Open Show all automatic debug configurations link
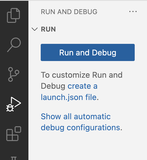Viewport: 147px width, 160px height. (x=80, y=122)
